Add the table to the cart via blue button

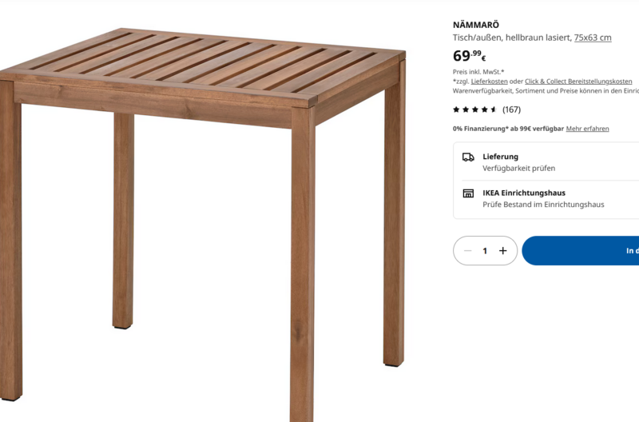pyautogui.click(x=581, y=251)
